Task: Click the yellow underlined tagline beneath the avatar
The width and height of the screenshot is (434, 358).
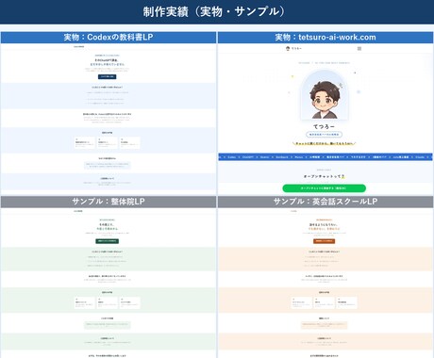Action: pyautogui.click(x=325, y=143)
